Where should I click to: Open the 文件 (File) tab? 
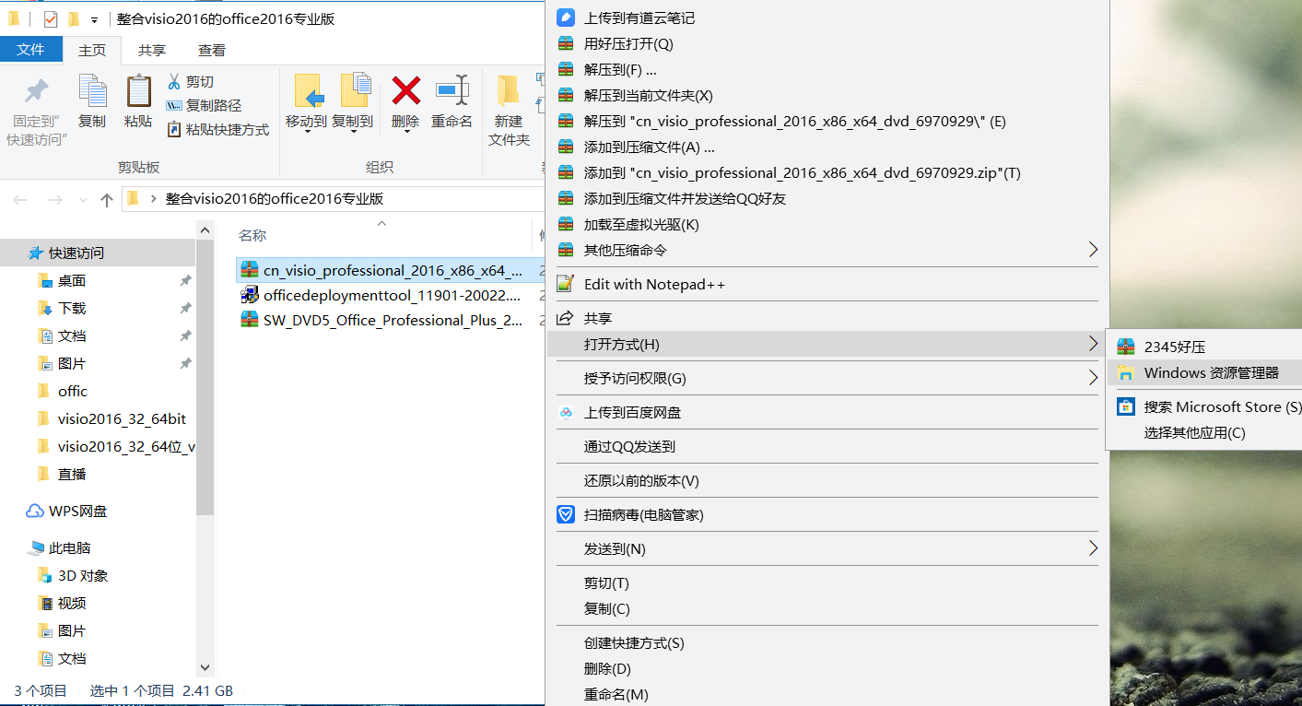(x=31, y=50)
